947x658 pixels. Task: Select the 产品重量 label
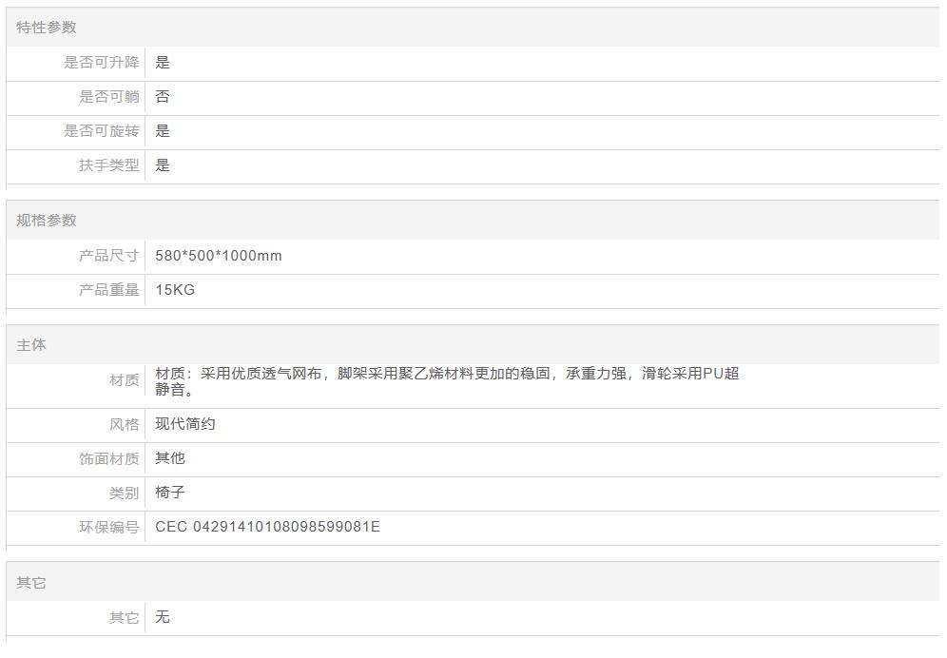click(x=108, y=290)
